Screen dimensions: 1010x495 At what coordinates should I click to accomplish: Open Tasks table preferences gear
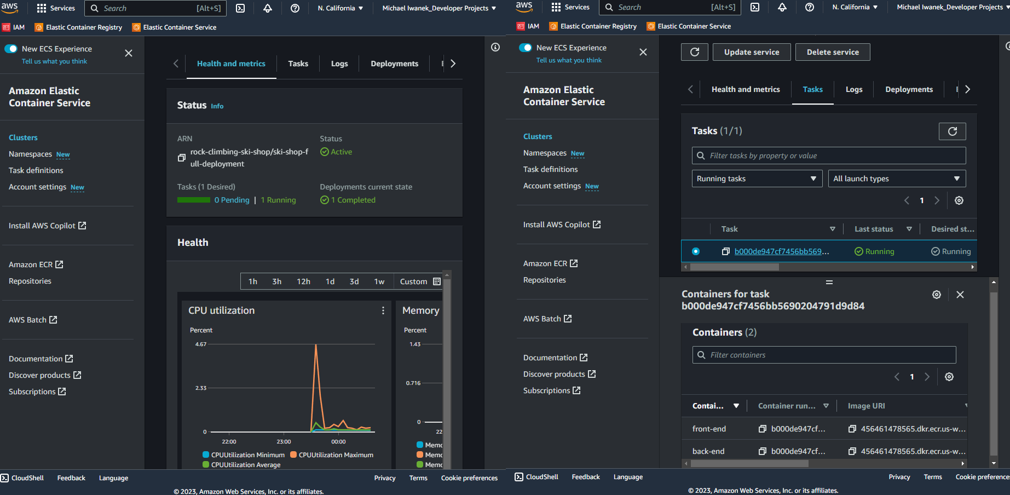coord(959,200)
